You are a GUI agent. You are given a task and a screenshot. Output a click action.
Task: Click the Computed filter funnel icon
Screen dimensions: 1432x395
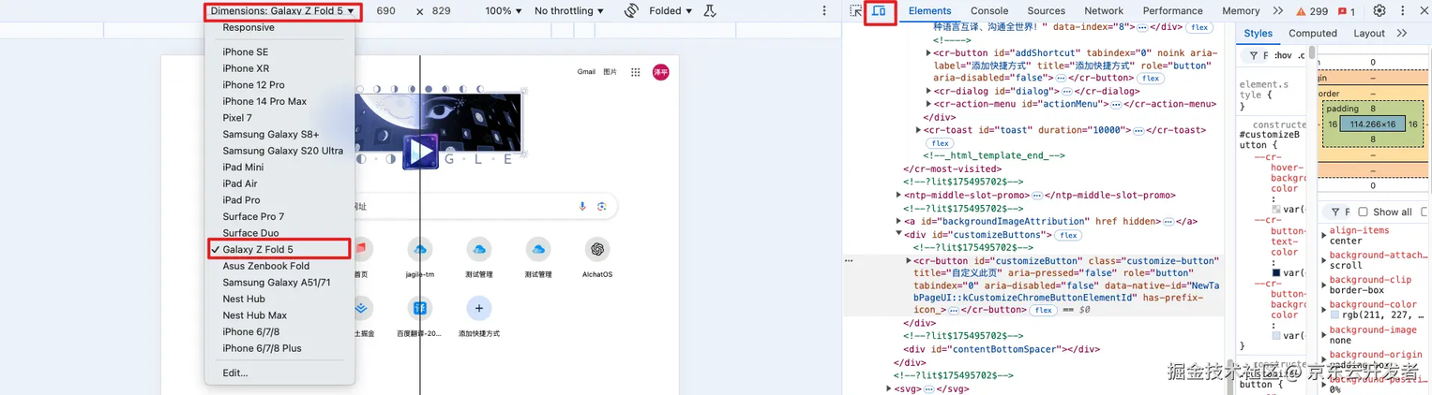(1336, 212)
